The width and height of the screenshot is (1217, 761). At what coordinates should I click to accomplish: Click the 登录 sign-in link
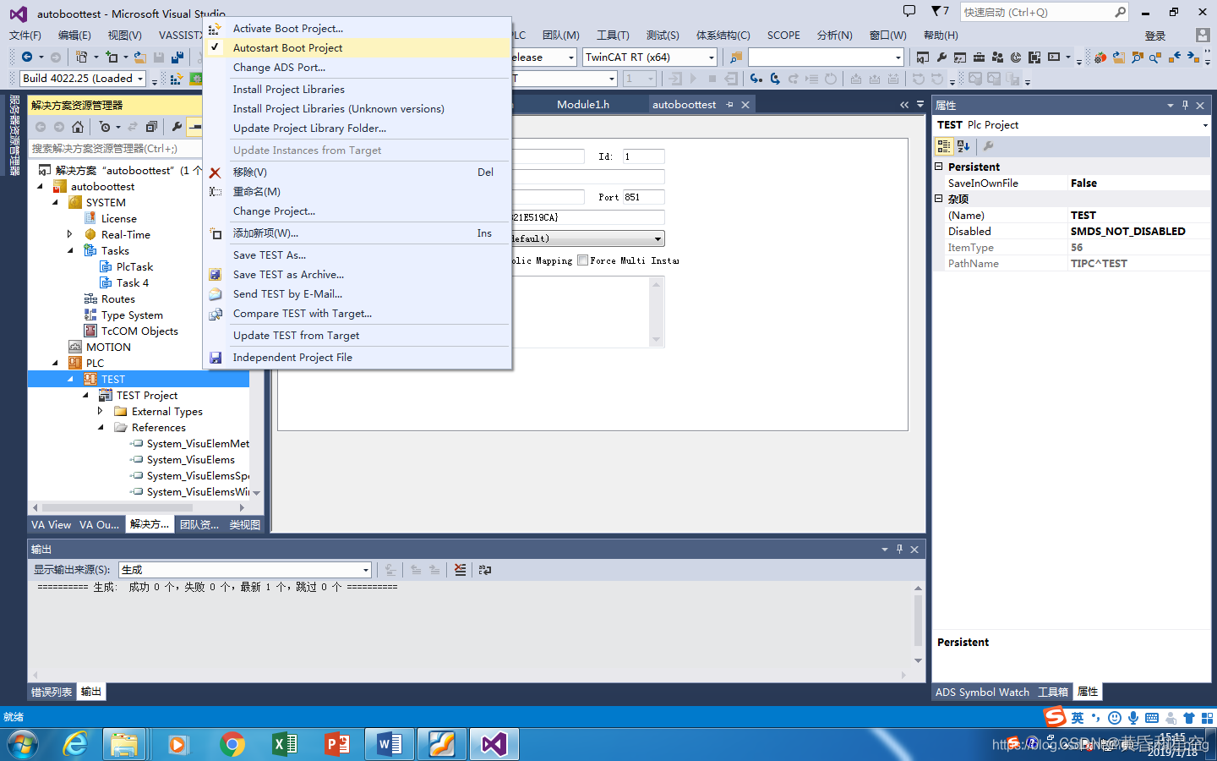click(x=1155, y=36)
